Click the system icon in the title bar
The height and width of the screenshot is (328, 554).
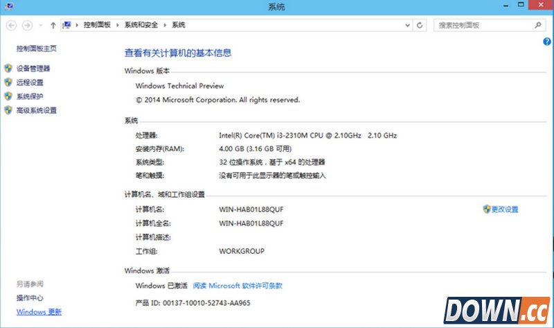10,6
